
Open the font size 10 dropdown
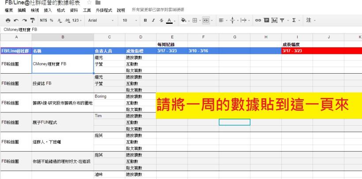129,20
